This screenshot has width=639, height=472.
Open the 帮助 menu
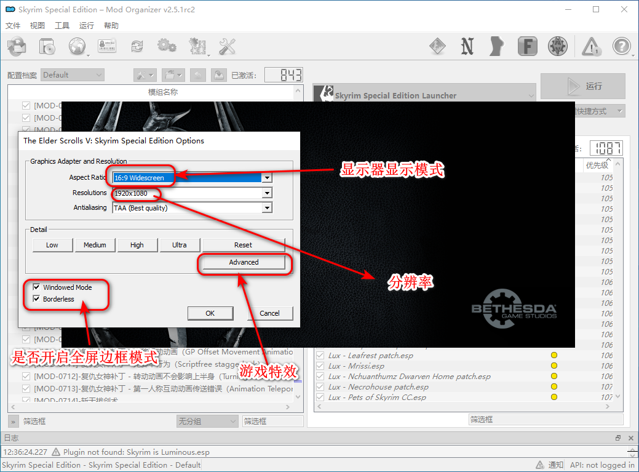click(x=111, y=26)
